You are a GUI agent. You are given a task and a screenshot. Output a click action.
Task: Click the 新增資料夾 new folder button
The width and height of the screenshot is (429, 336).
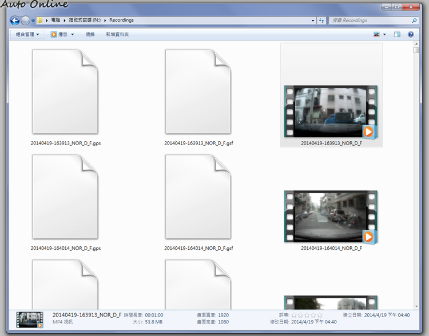click(117, 34)
